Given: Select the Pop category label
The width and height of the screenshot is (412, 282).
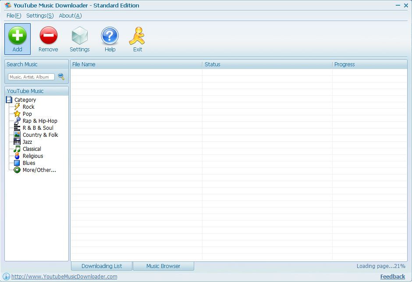Looking at the screenshot, I should point(27,114).
